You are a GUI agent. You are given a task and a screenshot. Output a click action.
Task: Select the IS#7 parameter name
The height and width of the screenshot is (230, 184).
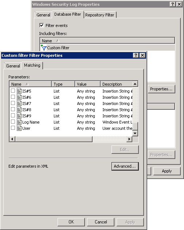tap(27, 104)
